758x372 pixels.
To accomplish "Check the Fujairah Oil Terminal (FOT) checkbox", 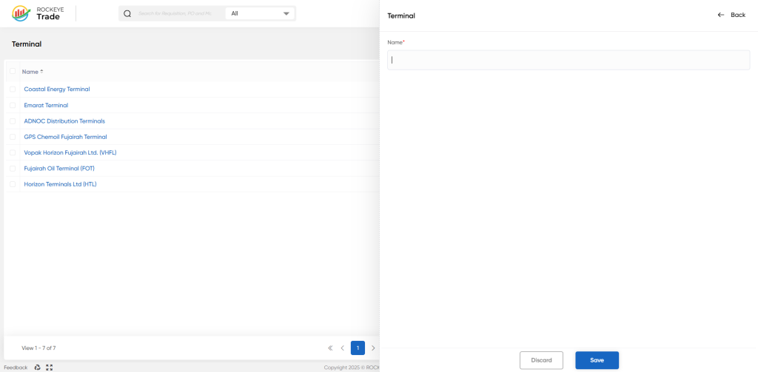I will tap(13, 168).
